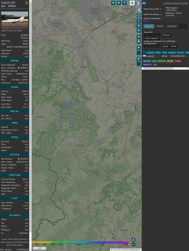The width and height of the screenshot is (189, 251).
Task: Click the SPATIAL section header
Action: [x=15, y=61]
